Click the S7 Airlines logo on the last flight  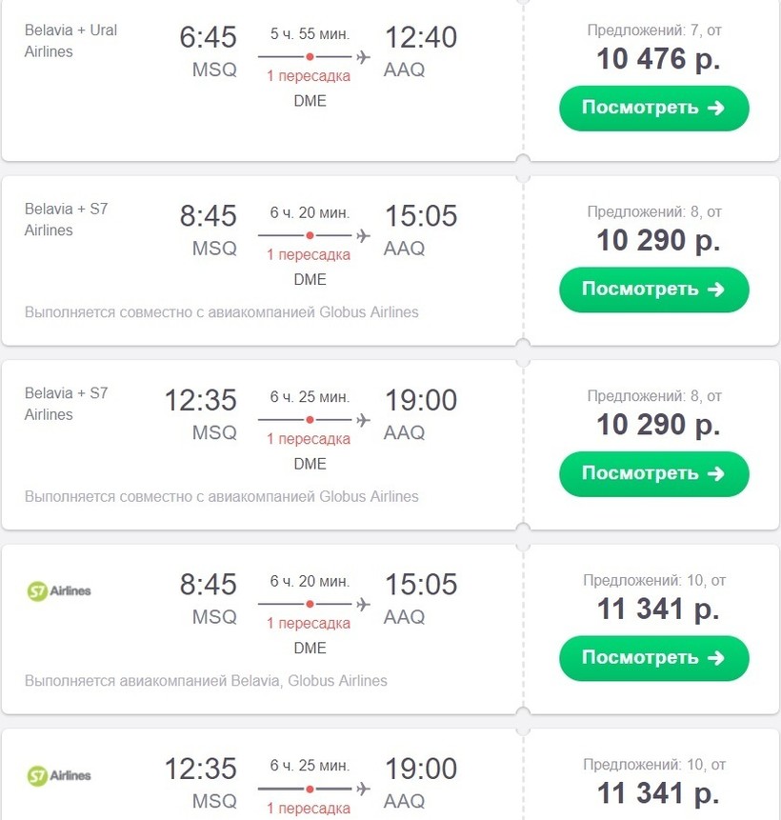(59, 775)
